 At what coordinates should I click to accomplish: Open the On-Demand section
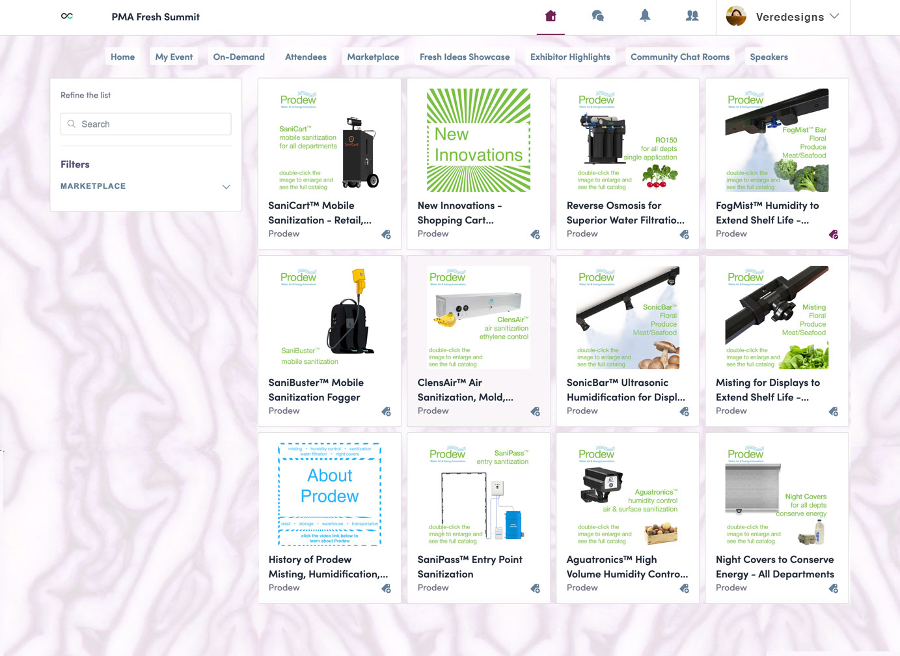(x=239, y=57)
